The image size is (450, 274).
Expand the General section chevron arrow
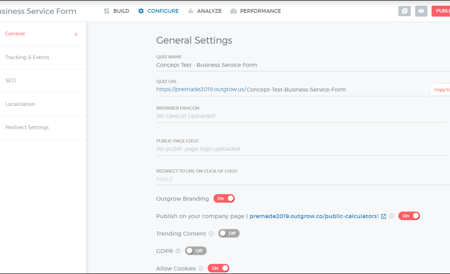click(x=76, y=34)
